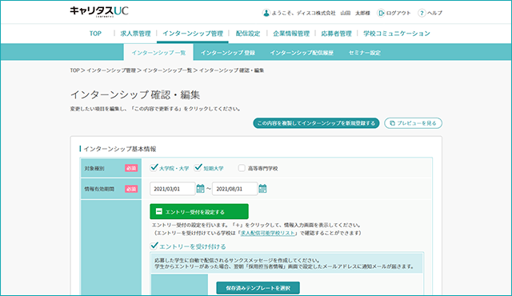Click the ログアウト logout icon
512x296 pixels.
coord(381,13)
